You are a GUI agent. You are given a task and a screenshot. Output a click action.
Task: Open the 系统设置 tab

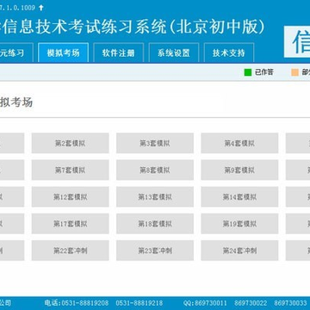(174, 53)
